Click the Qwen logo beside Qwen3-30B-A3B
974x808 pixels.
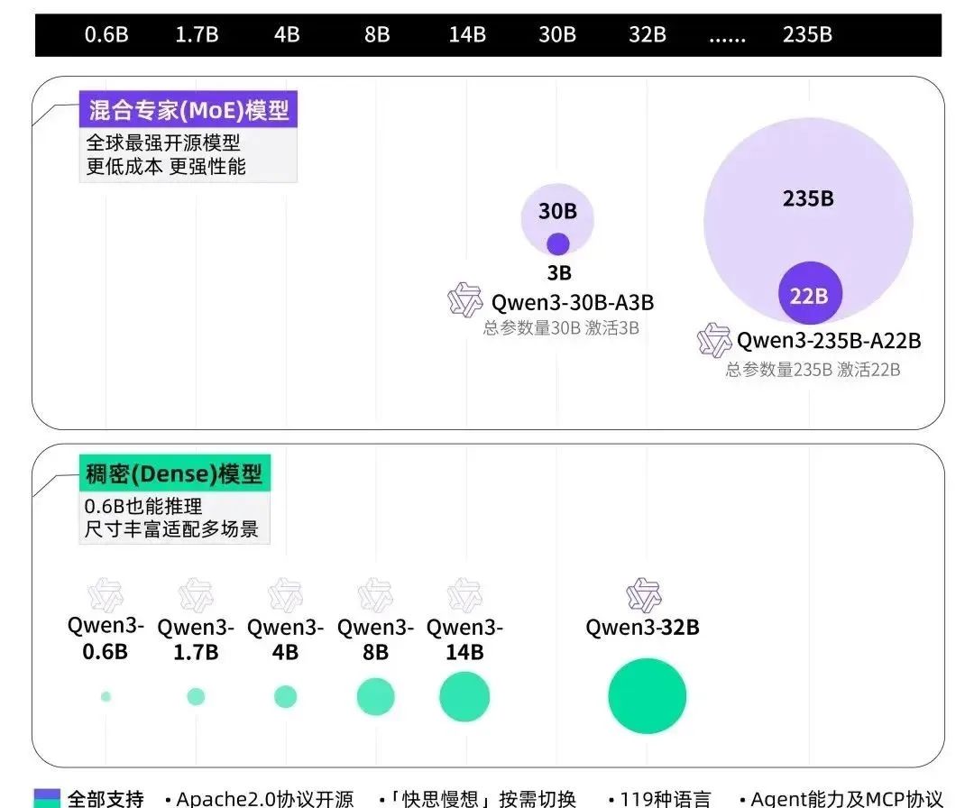click(464, 300)
